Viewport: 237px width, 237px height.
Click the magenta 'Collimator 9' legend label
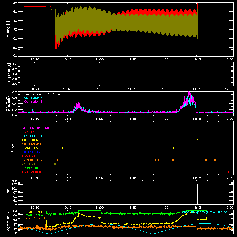(x=33, y=101)
